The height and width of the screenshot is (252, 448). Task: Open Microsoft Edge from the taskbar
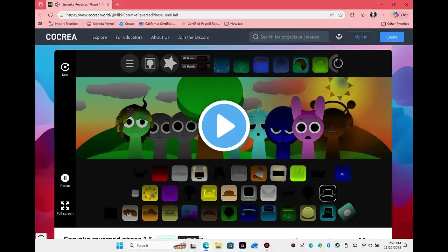(x=206, y=245)
